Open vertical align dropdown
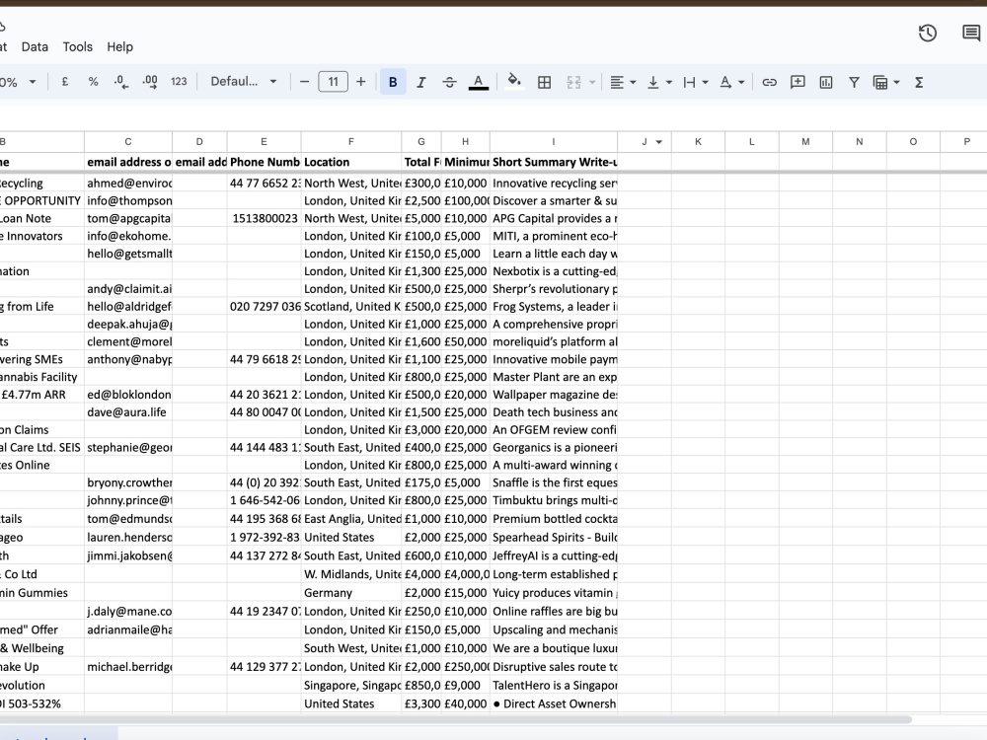The image size is (987, 740). (659, 82)
